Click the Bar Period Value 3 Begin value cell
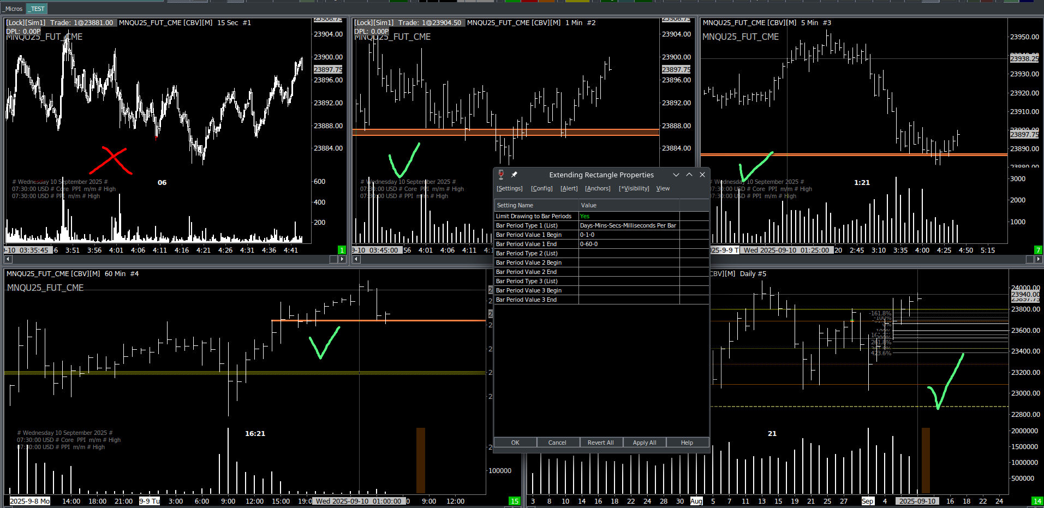This screenshot has height=508, width=1044. pos(629,290)
